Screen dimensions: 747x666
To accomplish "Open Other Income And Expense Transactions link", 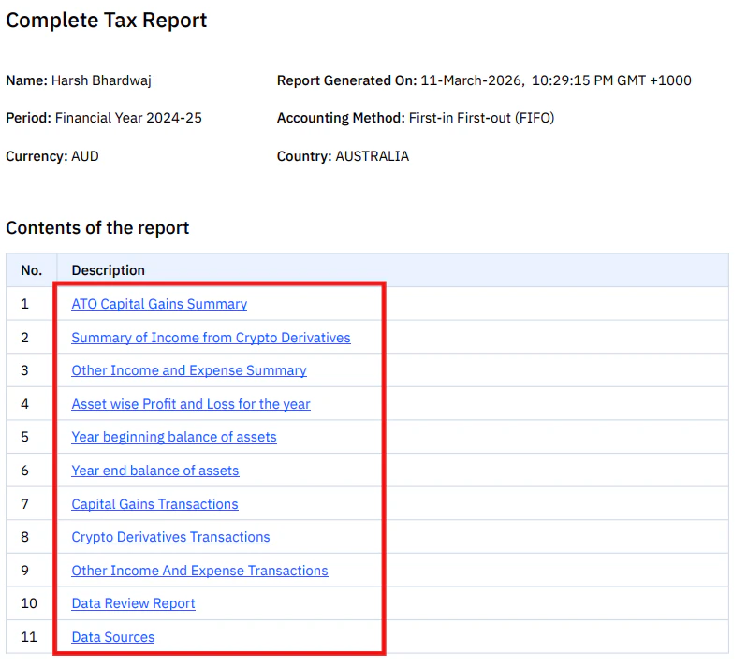I will [x=199, y=571].
